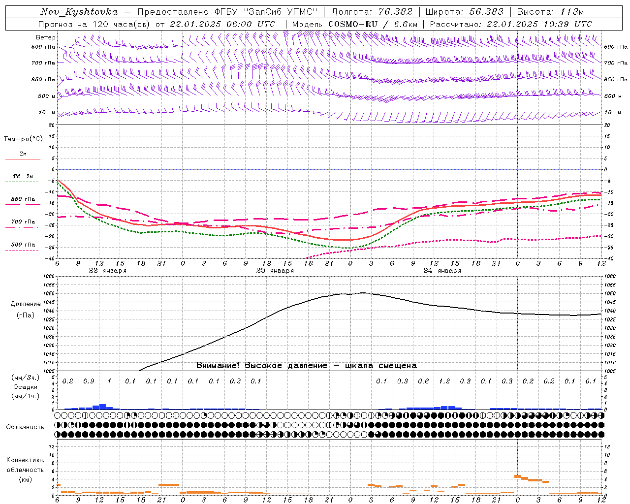
Task: Click the date label 22 января
Action: (107, 271)
